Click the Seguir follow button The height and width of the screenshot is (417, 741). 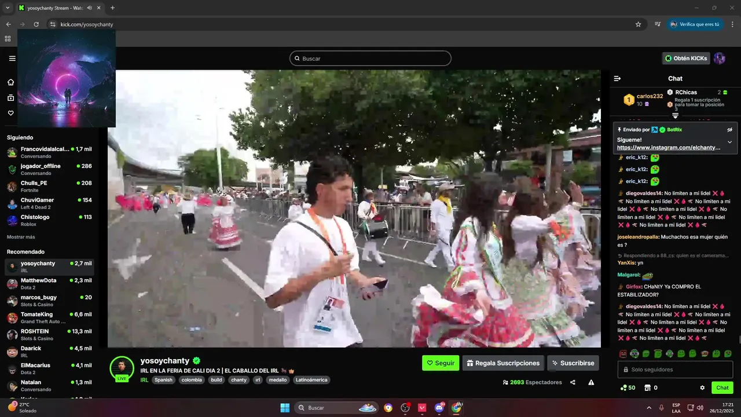(x=441, y=363)
